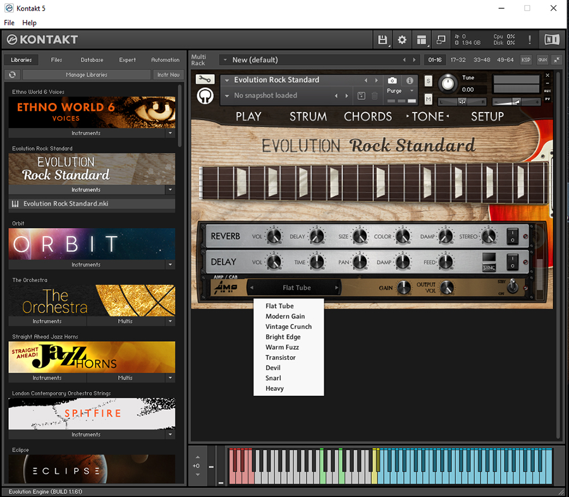Click the Orbit library banner

(92, 244)
